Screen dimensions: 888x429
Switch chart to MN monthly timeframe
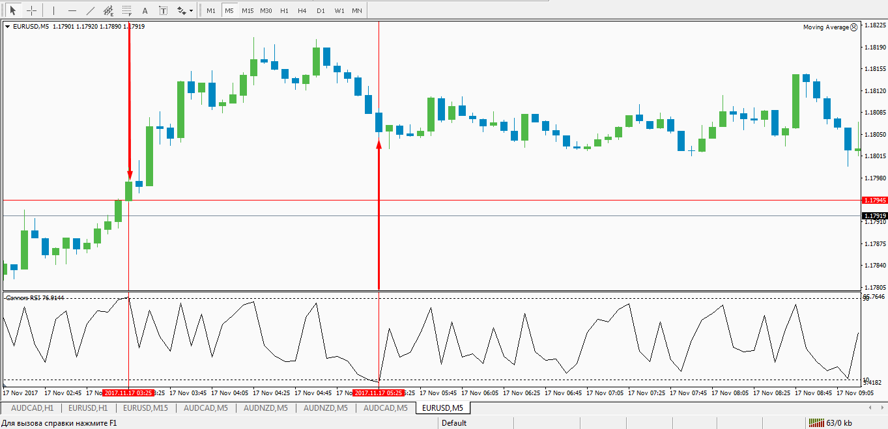pyautogui.click(x=357, y=10)
